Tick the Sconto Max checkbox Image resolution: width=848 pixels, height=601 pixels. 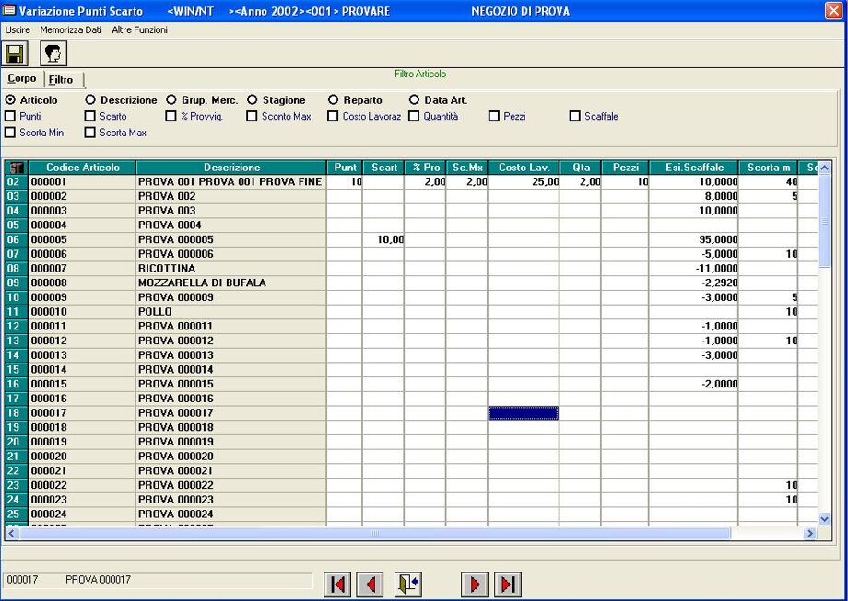[x=253, y=117]
